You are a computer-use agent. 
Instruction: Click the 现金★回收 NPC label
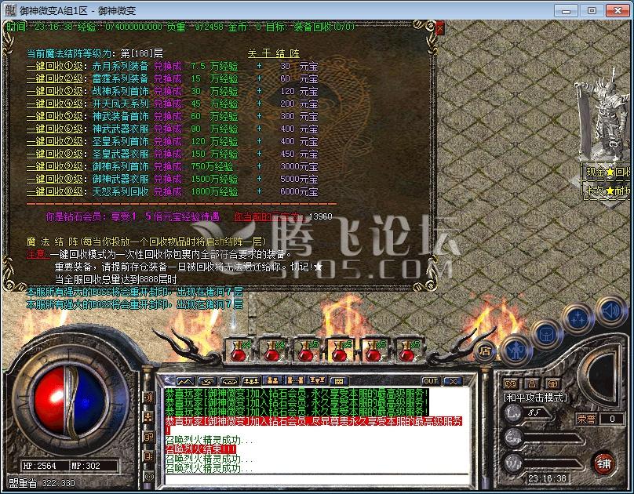click(x=607, y=172)
